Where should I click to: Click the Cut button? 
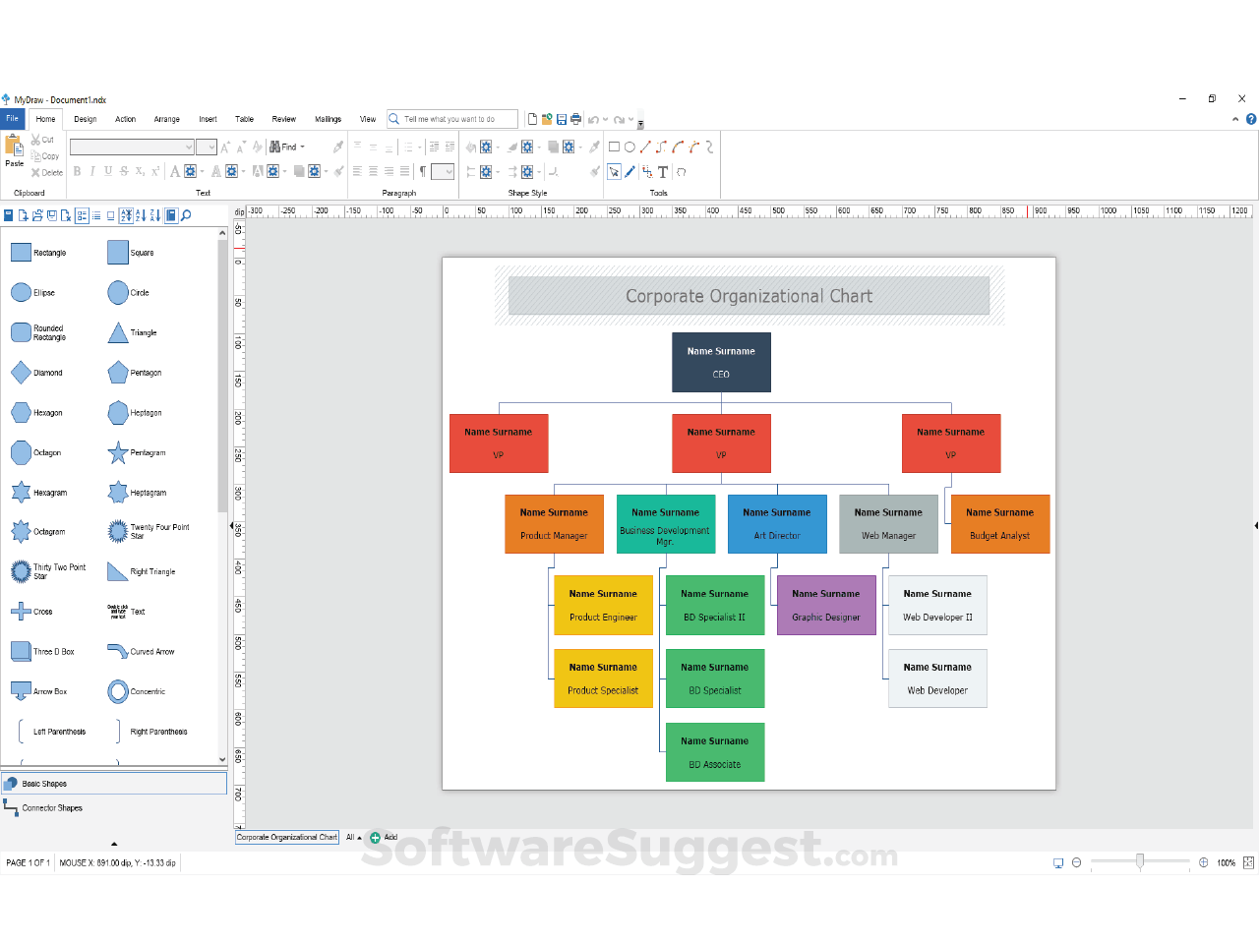pos(42,140)
